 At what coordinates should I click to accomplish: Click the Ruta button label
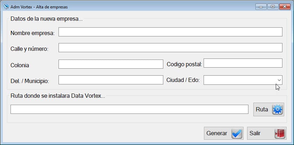coord(262,109)
